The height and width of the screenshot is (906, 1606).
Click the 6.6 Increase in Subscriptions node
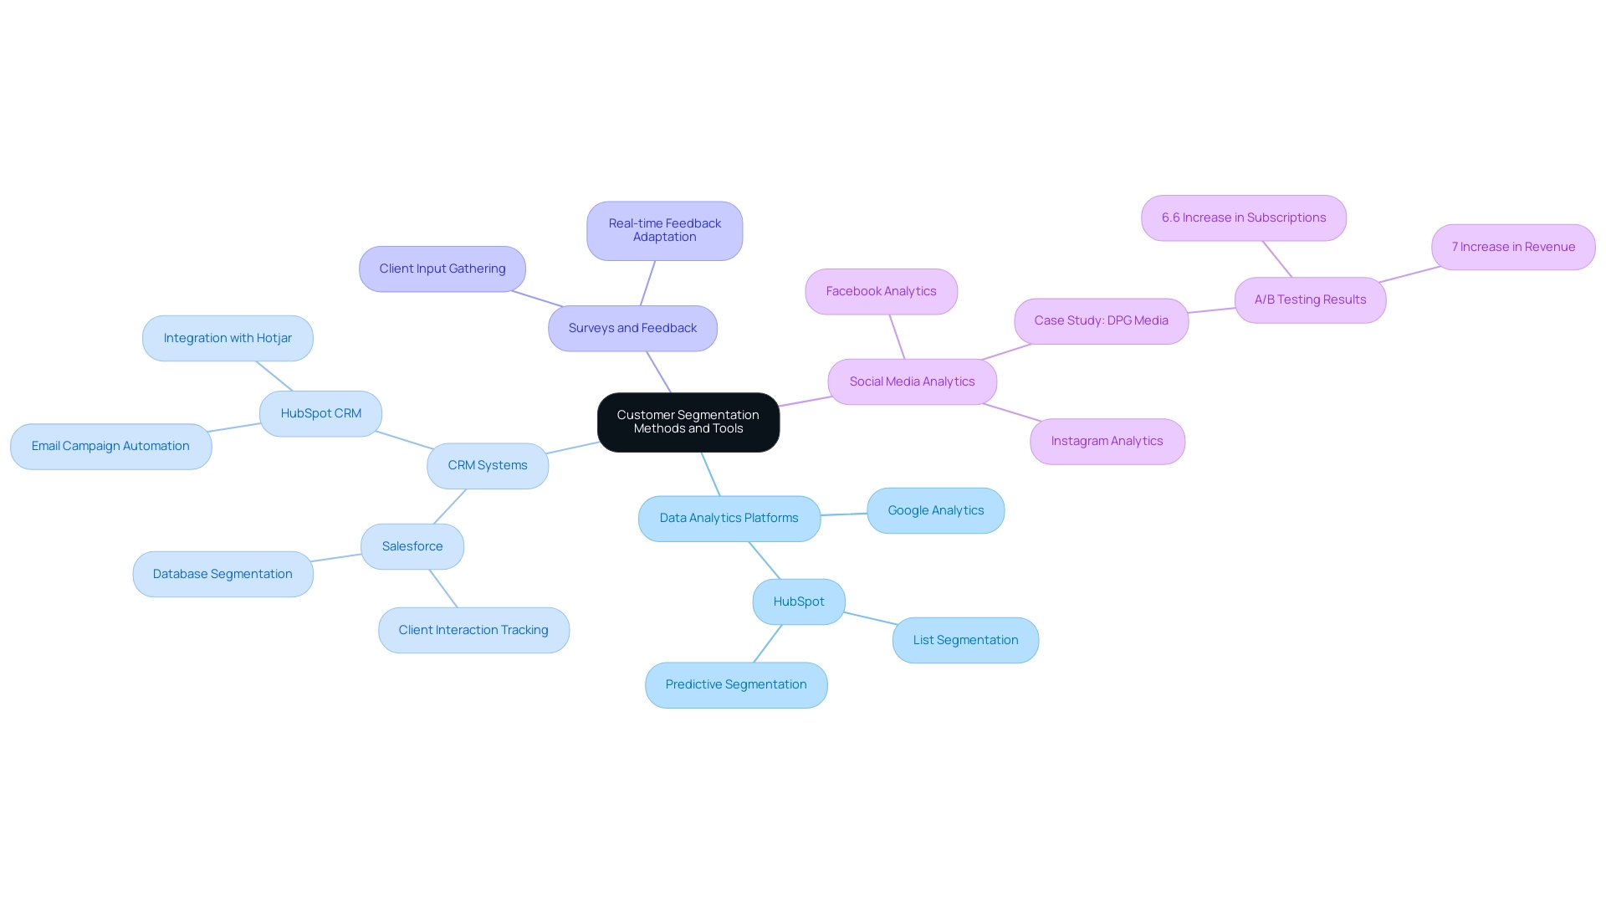pyautogui.click(x=1243, y=218)
